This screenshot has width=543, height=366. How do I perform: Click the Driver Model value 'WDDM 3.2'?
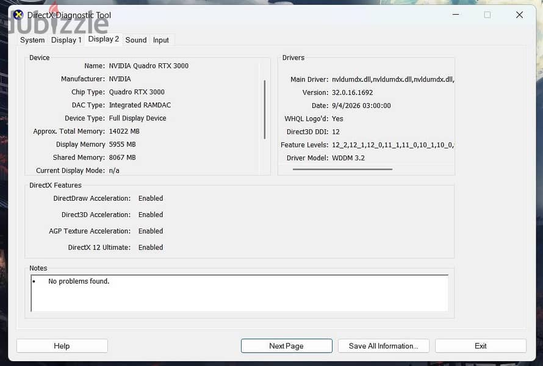(x=348, y=158)
